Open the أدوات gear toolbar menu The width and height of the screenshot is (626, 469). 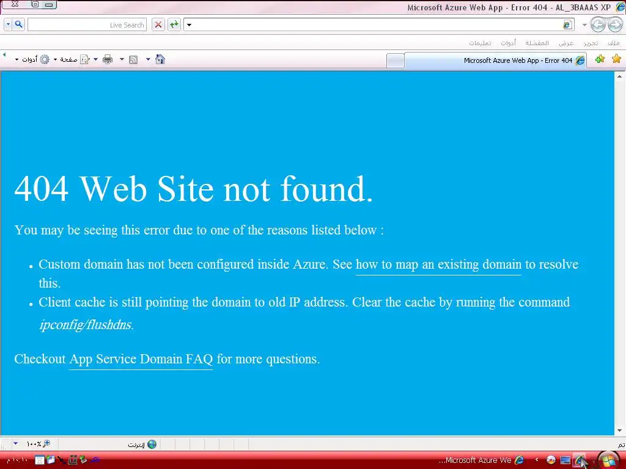32,59
